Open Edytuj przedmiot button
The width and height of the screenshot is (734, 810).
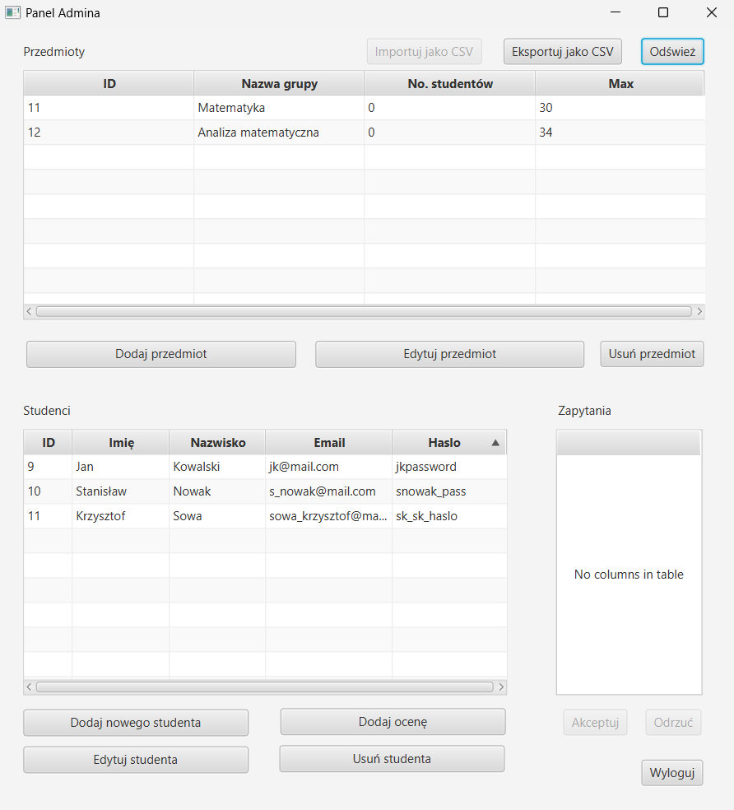[x=450, y=354]
